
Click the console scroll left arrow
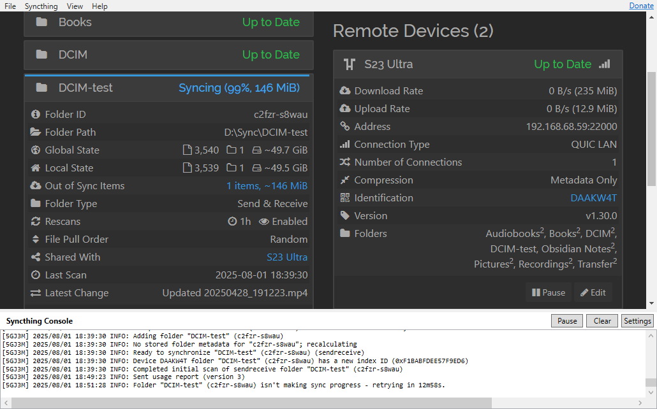click(x=6, y=403)
